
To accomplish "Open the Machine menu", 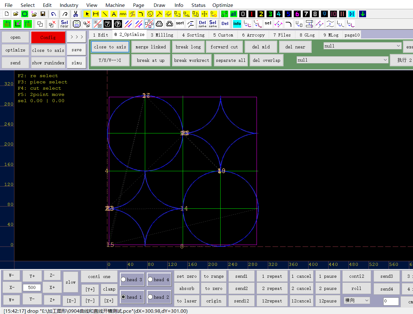I will (115, 5).
